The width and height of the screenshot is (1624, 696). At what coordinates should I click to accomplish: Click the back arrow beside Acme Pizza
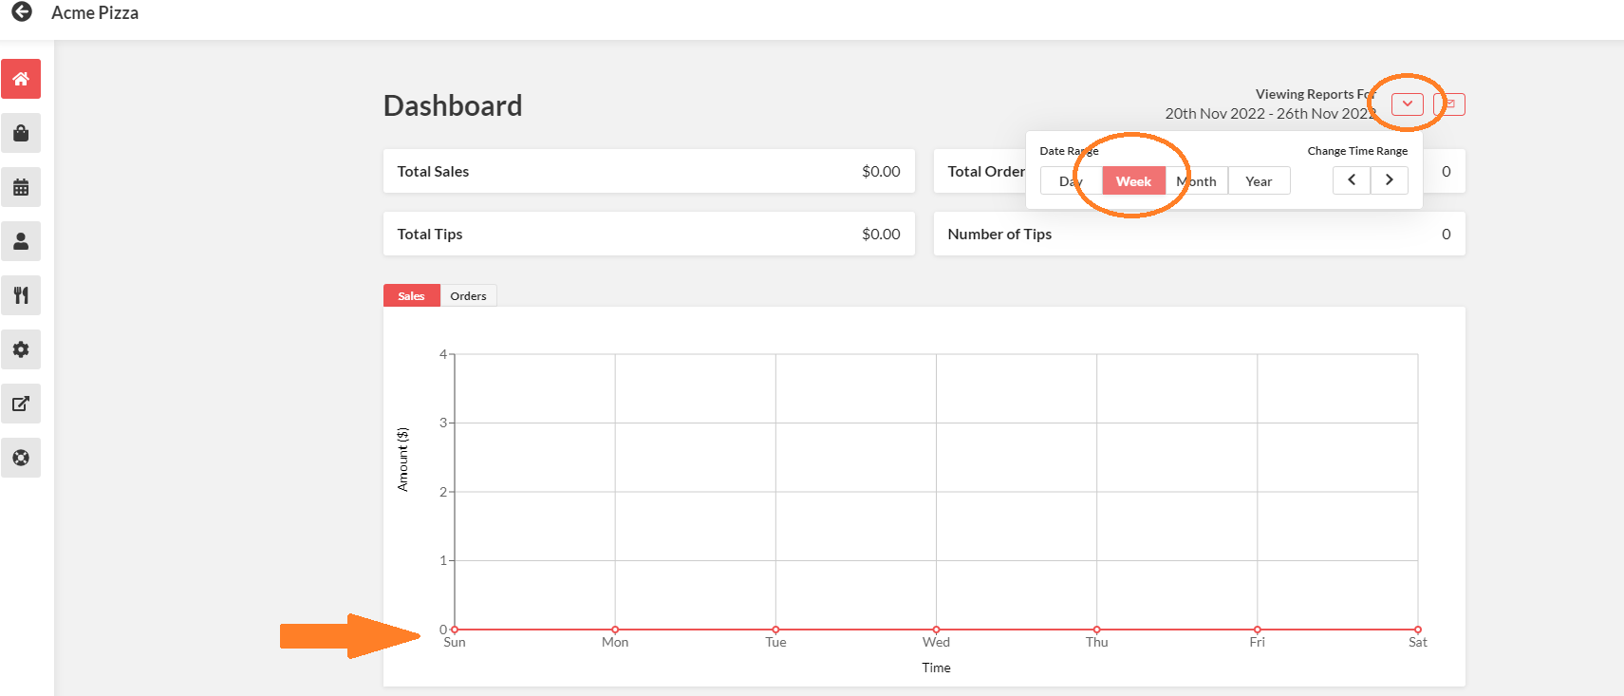tap(21, 12)
